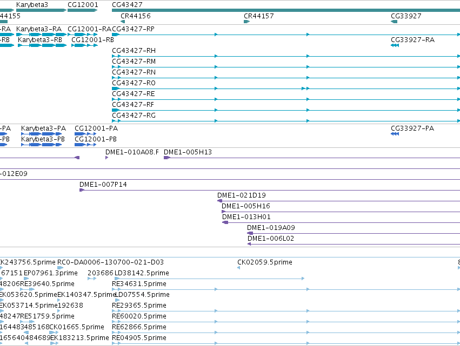Select the DME1-010A08.F clone feature
The image size is (460, 346).
pyautogui.click(x=107, y=158)
